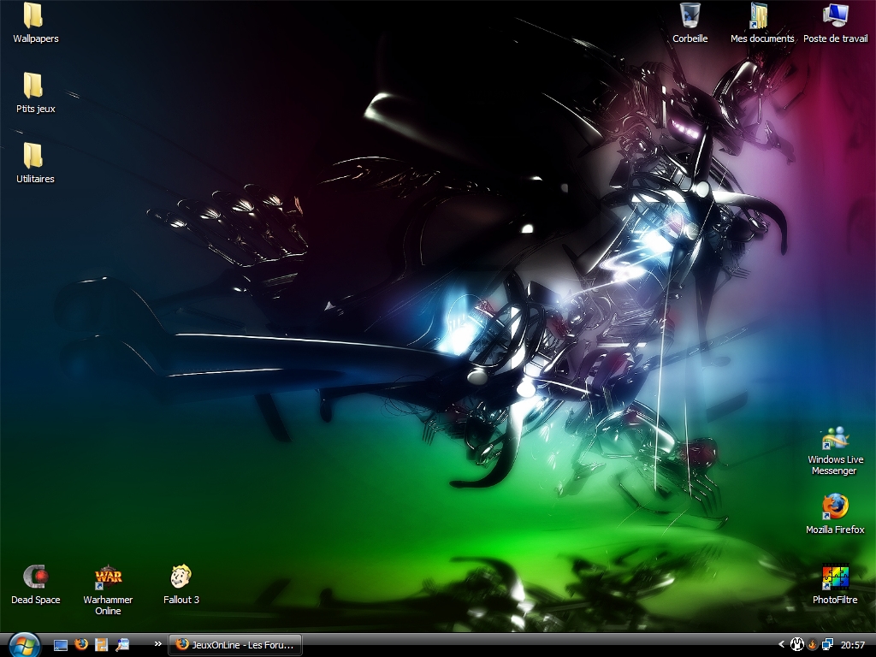Click the flame tray icon
876x657 pixels.
[813, 645]
